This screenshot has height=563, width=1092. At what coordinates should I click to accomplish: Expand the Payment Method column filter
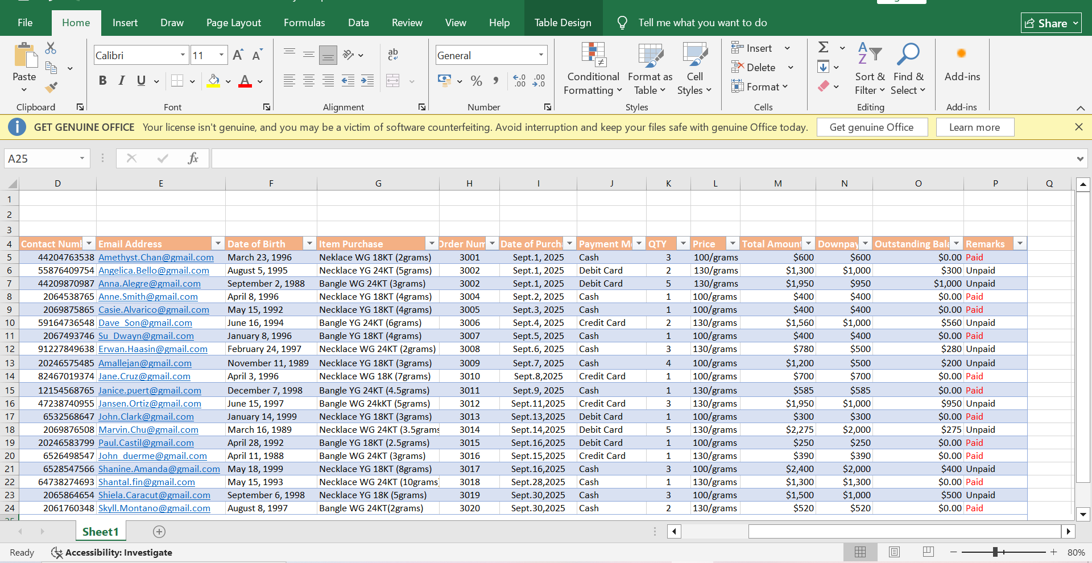click(639, 243)
